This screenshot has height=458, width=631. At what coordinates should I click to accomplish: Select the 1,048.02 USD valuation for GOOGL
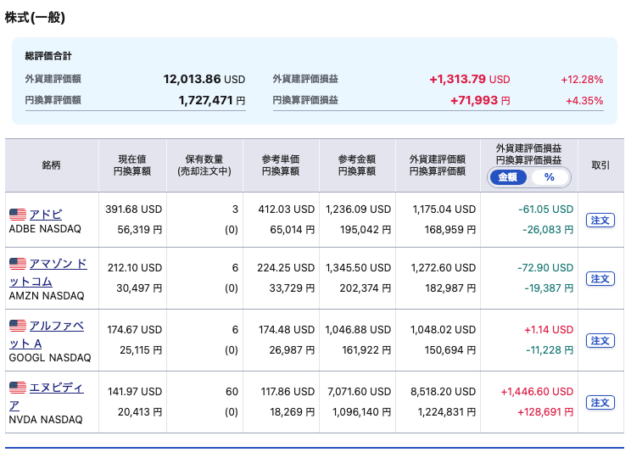point(443,330)
